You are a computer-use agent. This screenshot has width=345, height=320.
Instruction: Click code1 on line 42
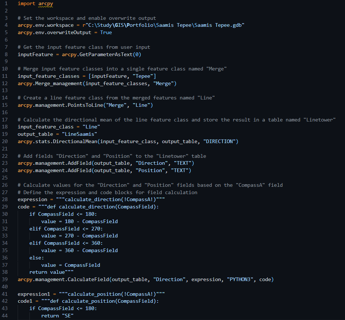coord(25,301)
